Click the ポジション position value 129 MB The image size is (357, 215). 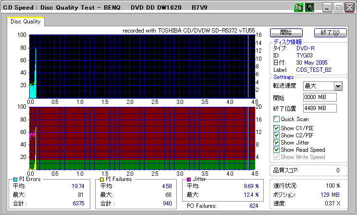click(x=330, y=195)
